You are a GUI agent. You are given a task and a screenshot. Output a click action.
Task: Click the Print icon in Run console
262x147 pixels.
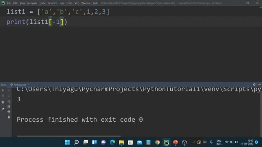point(9,111)
